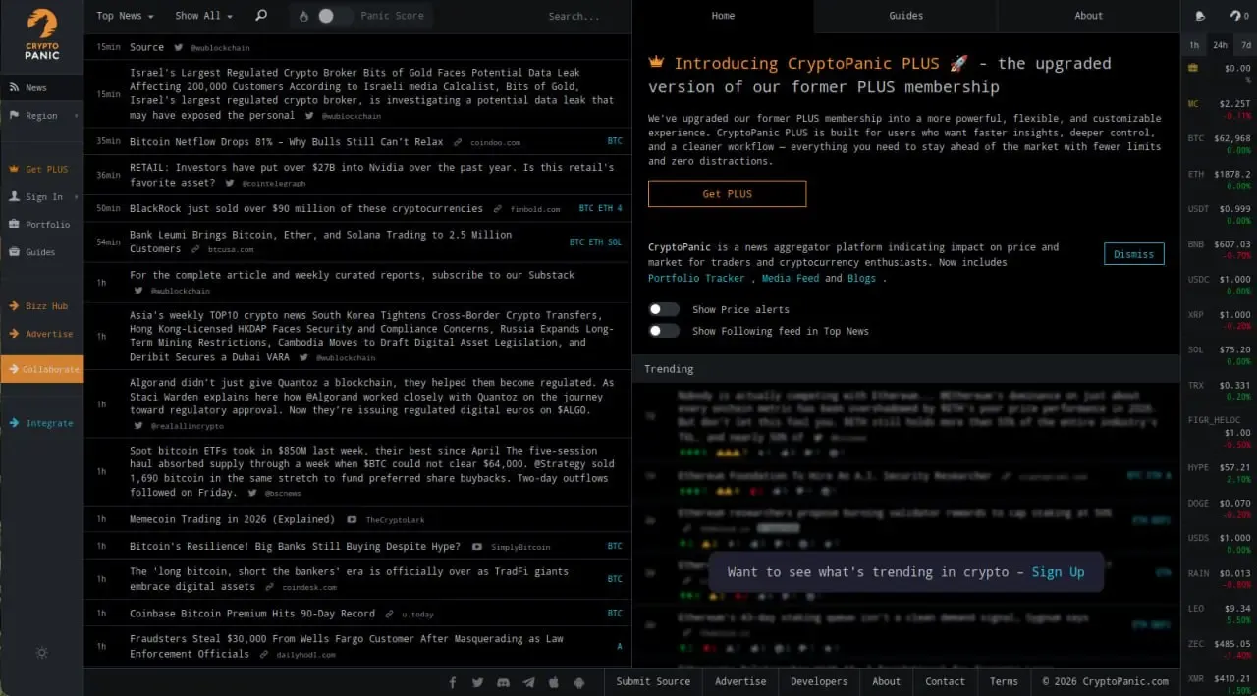Screen dimensions: 1257x696
Task: Click the Get PLUS crown icon in sidebar
Action: pos(15,169)
